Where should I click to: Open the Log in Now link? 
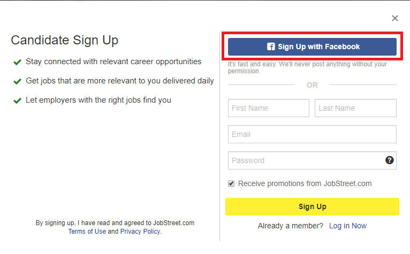click(x=348, y=226)
